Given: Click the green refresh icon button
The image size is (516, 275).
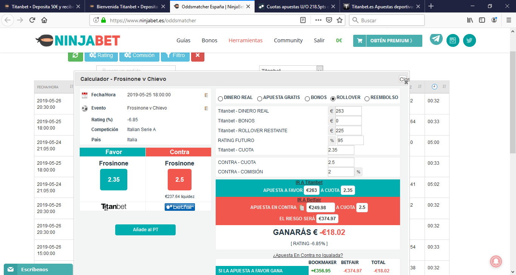Looking at the screenshot, I should click(x=76, y=55).
